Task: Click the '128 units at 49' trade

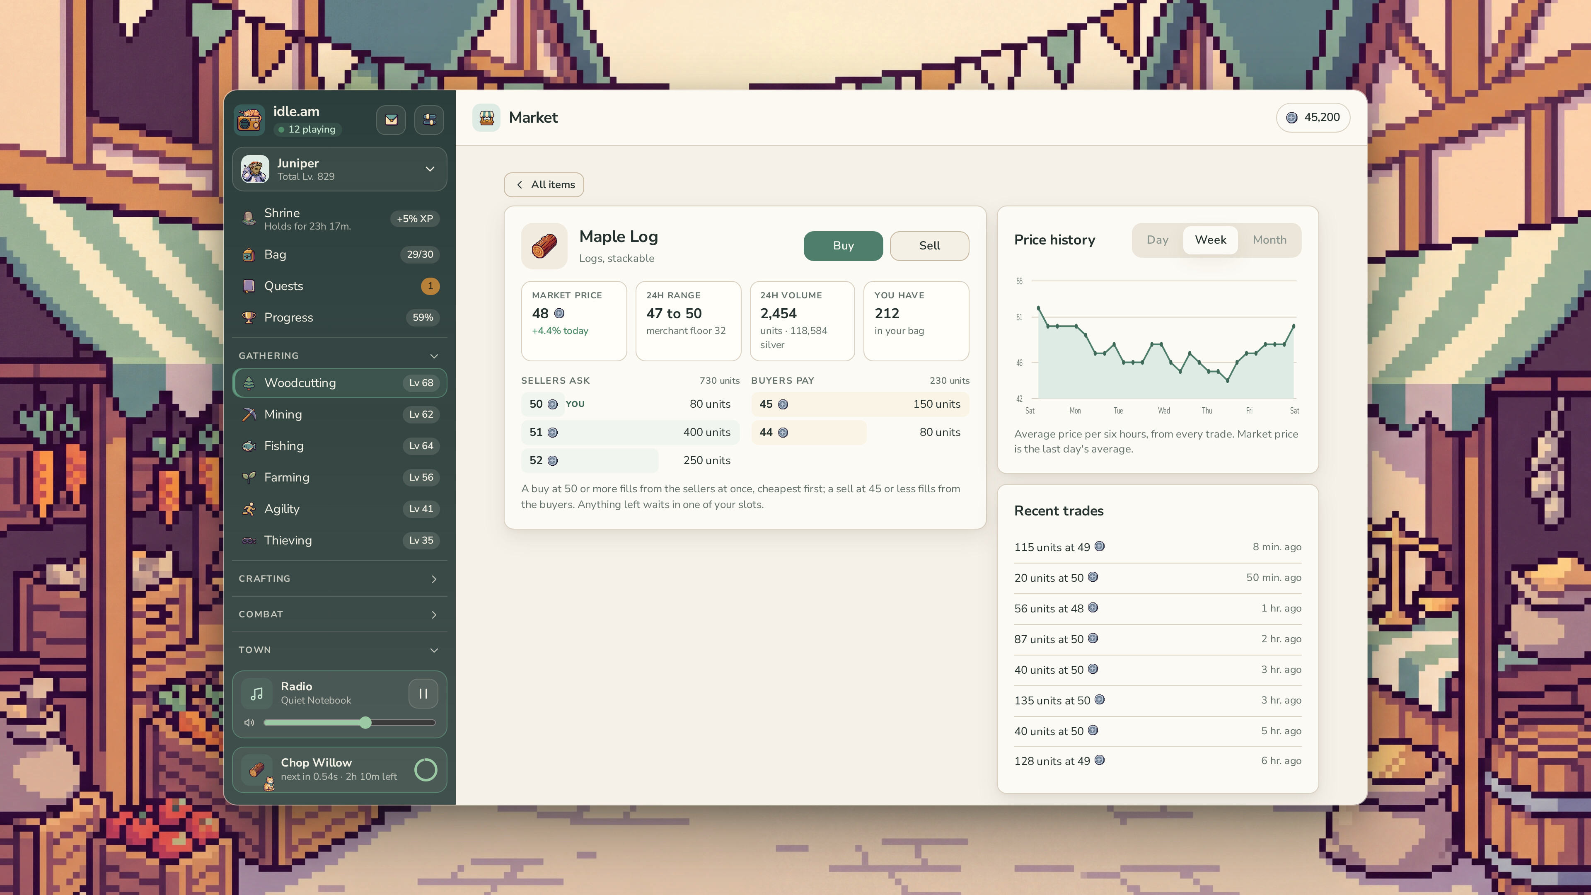Action: click(1158, 761)
